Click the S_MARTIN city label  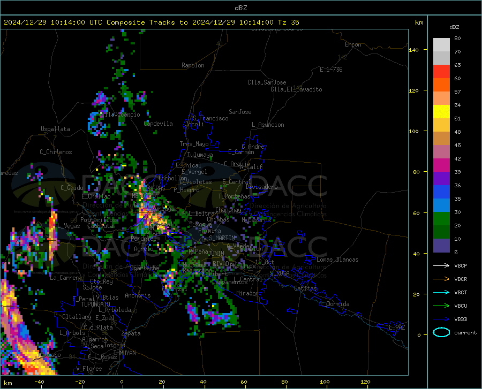(222, 238)
